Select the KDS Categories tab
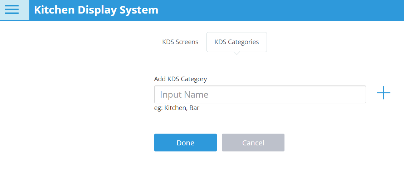Viewport: 404px width, 186px height. [x=237, y=42]
